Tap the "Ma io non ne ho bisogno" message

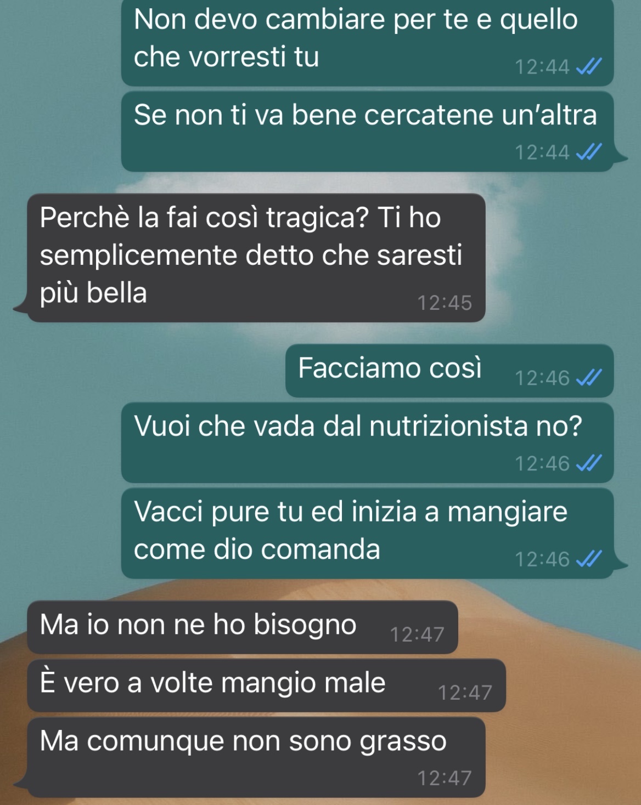pos(242,627)
